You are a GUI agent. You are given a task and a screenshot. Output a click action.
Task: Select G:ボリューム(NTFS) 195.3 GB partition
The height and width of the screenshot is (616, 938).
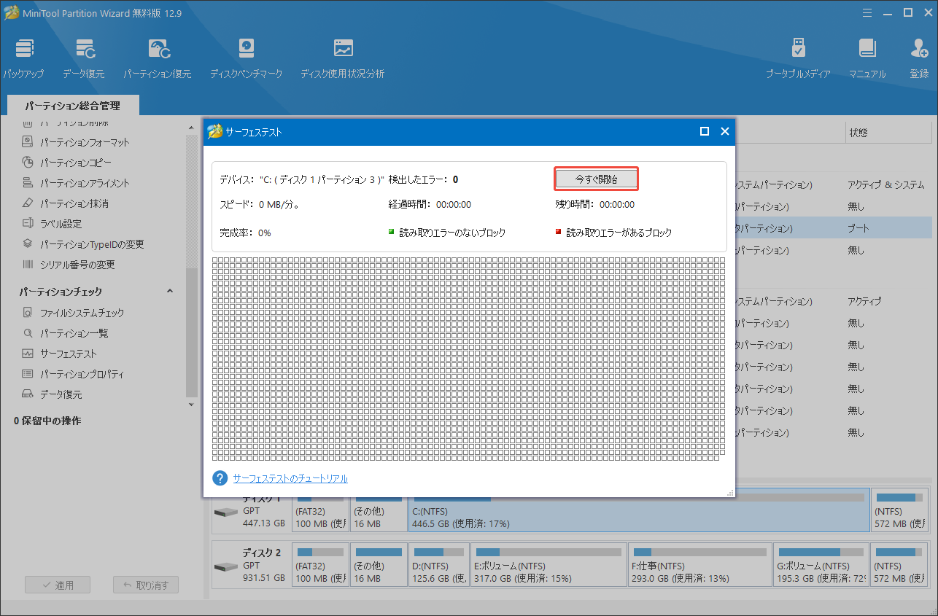(822, 564)
